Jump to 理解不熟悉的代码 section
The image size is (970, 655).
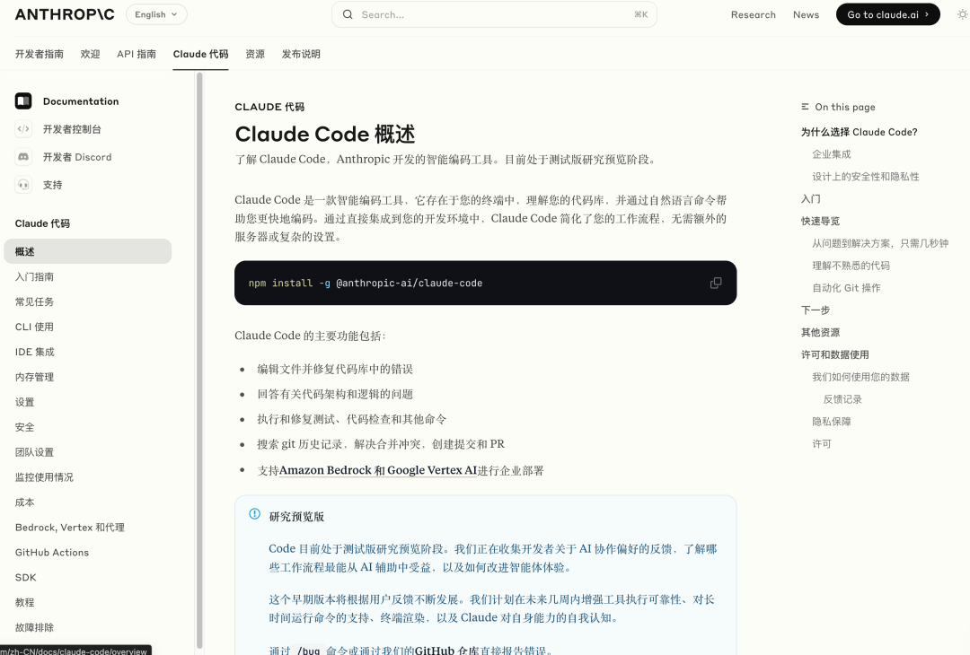(x=851, y=265)
